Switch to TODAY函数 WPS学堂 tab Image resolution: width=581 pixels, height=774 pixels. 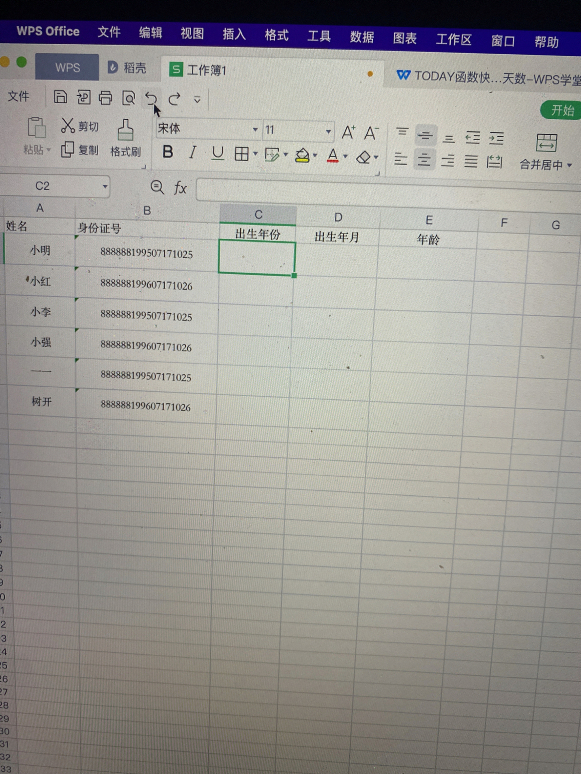[x=488, y=77]
